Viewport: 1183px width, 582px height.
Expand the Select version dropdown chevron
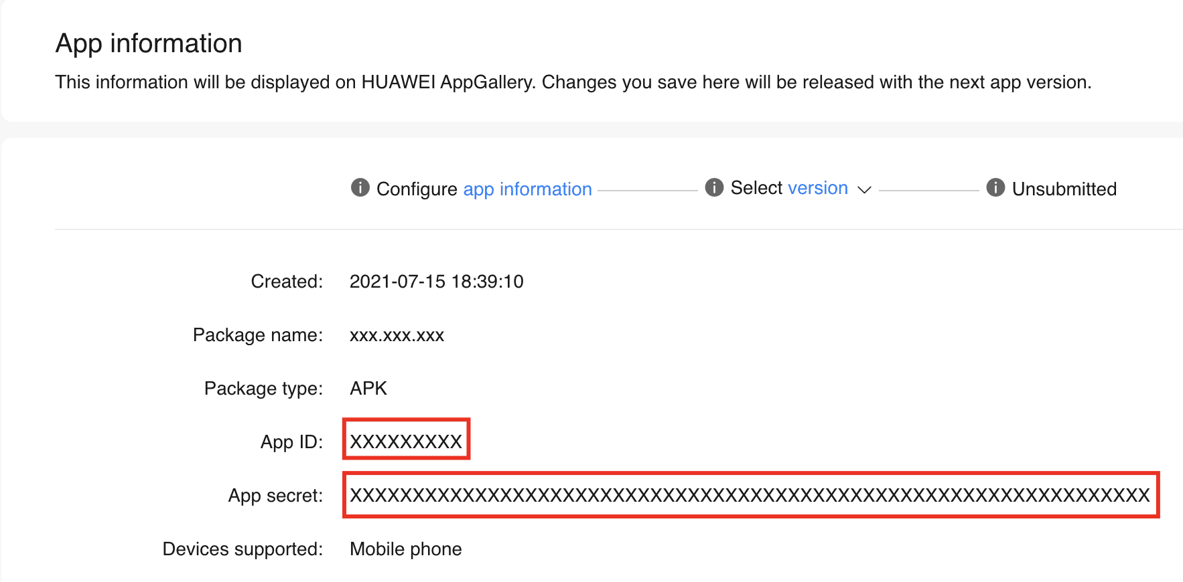coord(864,190)
